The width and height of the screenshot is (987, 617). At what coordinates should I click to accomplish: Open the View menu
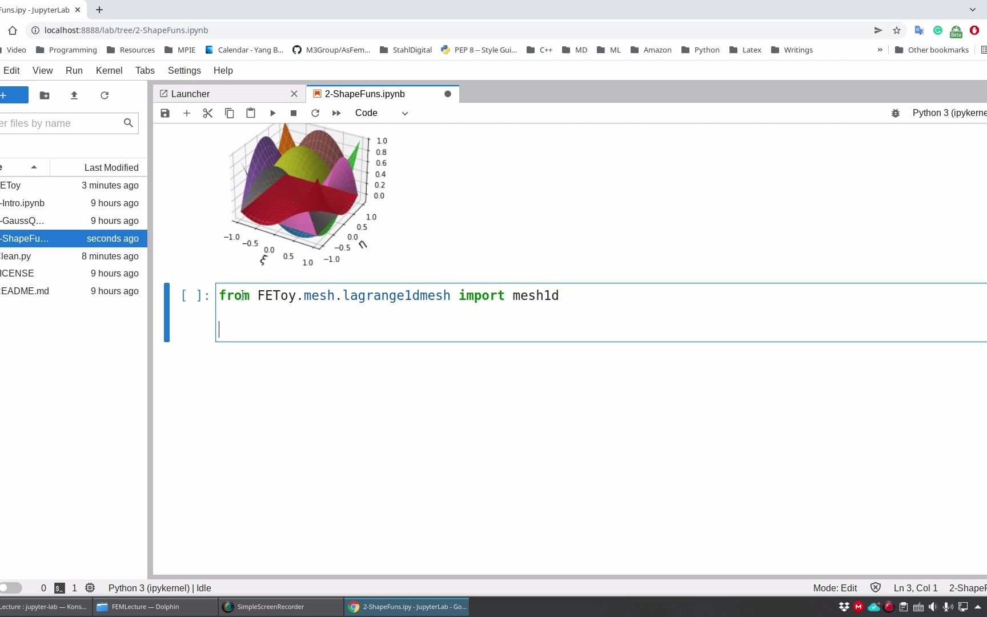coord(43,70)
